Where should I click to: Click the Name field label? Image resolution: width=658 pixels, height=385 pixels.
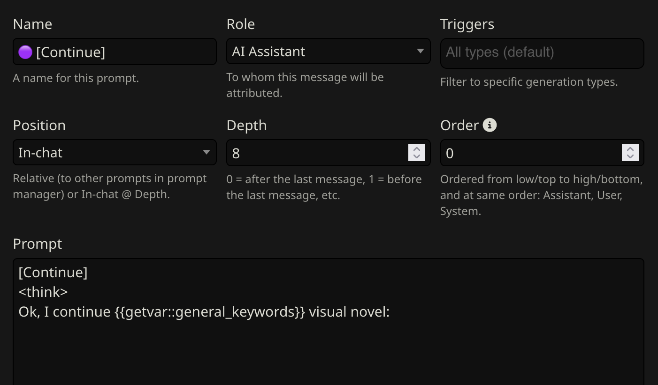point(32,24)
